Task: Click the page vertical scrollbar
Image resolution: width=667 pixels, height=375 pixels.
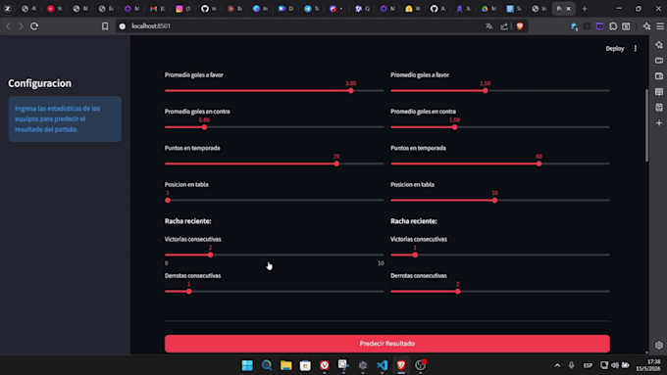Action: pos(646,125)
